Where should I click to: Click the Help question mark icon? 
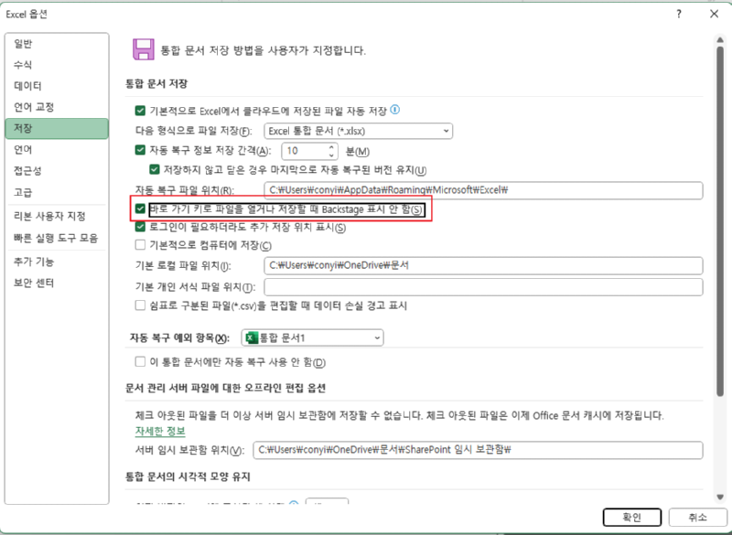679,14
